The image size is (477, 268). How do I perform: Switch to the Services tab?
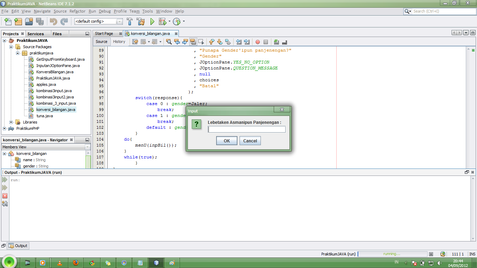point(36,34)
